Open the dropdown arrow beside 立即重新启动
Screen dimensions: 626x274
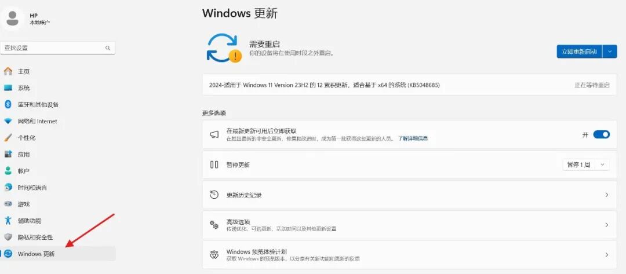click(x=610, y=52)
